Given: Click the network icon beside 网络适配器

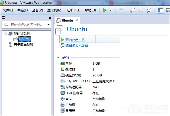Looking at the screenshot, I should coord(62,87).
